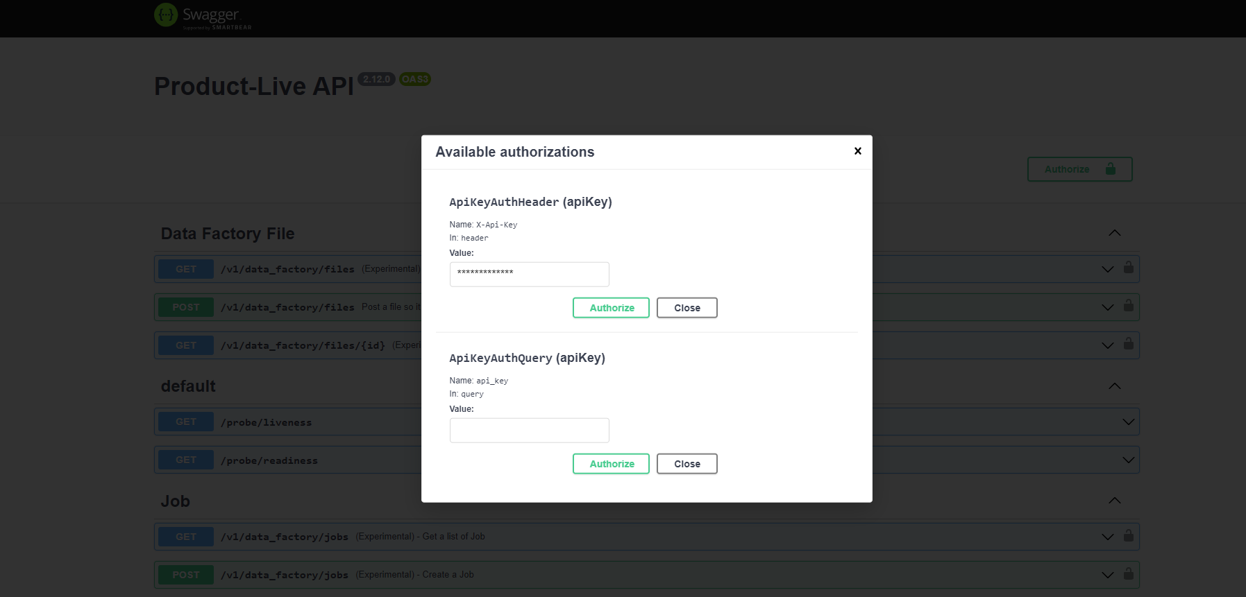Click lock icon on POST /v1/data_factory/jobs
The height and width of the screenshot is (597, 1246).
tap(1128, 574)
